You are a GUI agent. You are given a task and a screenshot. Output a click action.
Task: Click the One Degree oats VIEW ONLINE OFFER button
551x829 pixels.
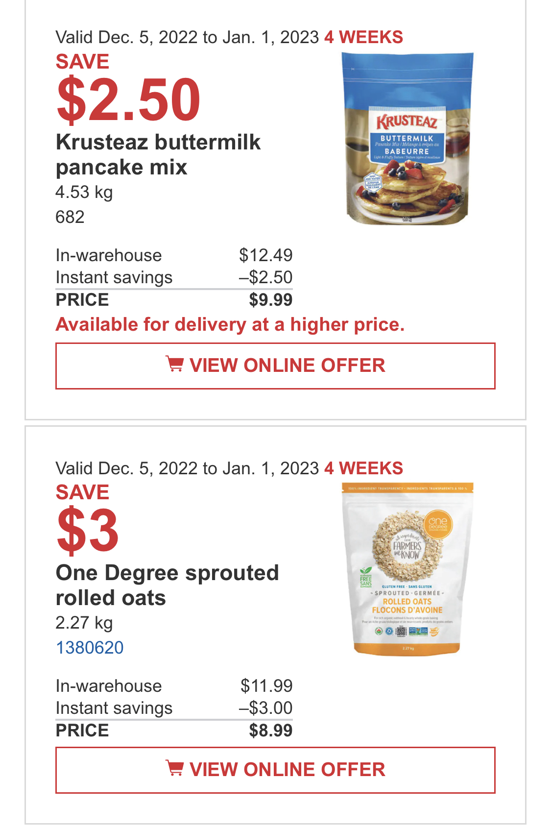coord(275,770)
